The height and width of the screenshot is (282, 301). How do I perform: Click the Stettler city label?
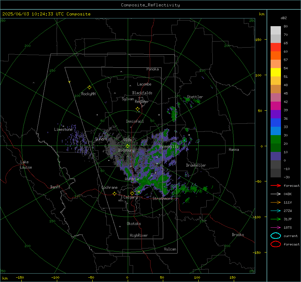click(x=195, y=97)
